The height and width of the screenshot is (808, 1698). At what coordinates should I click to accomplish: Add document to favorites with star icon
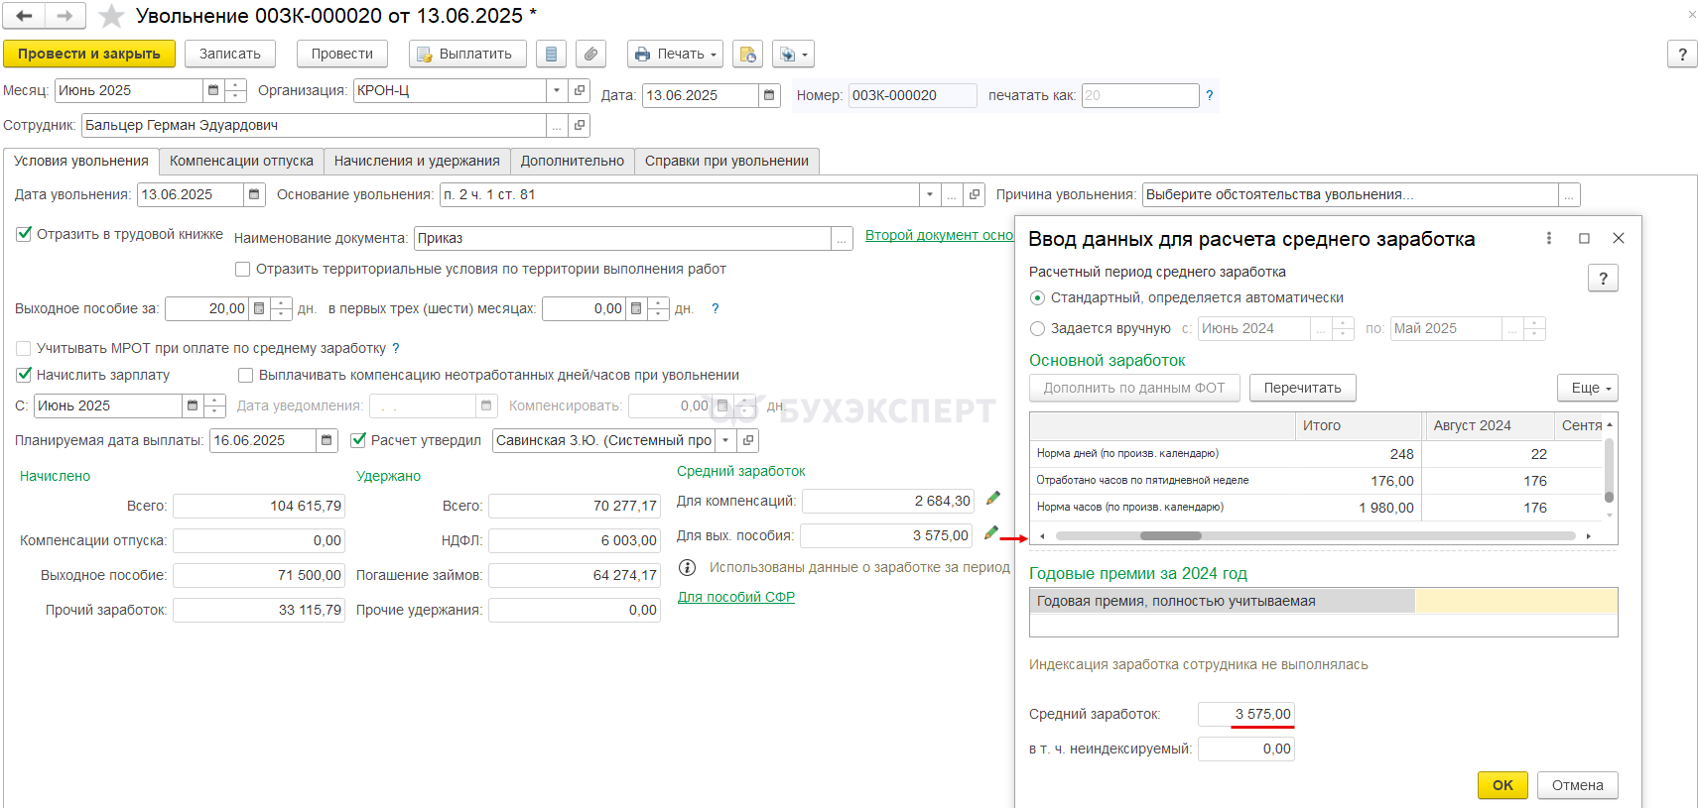point(111,16)
